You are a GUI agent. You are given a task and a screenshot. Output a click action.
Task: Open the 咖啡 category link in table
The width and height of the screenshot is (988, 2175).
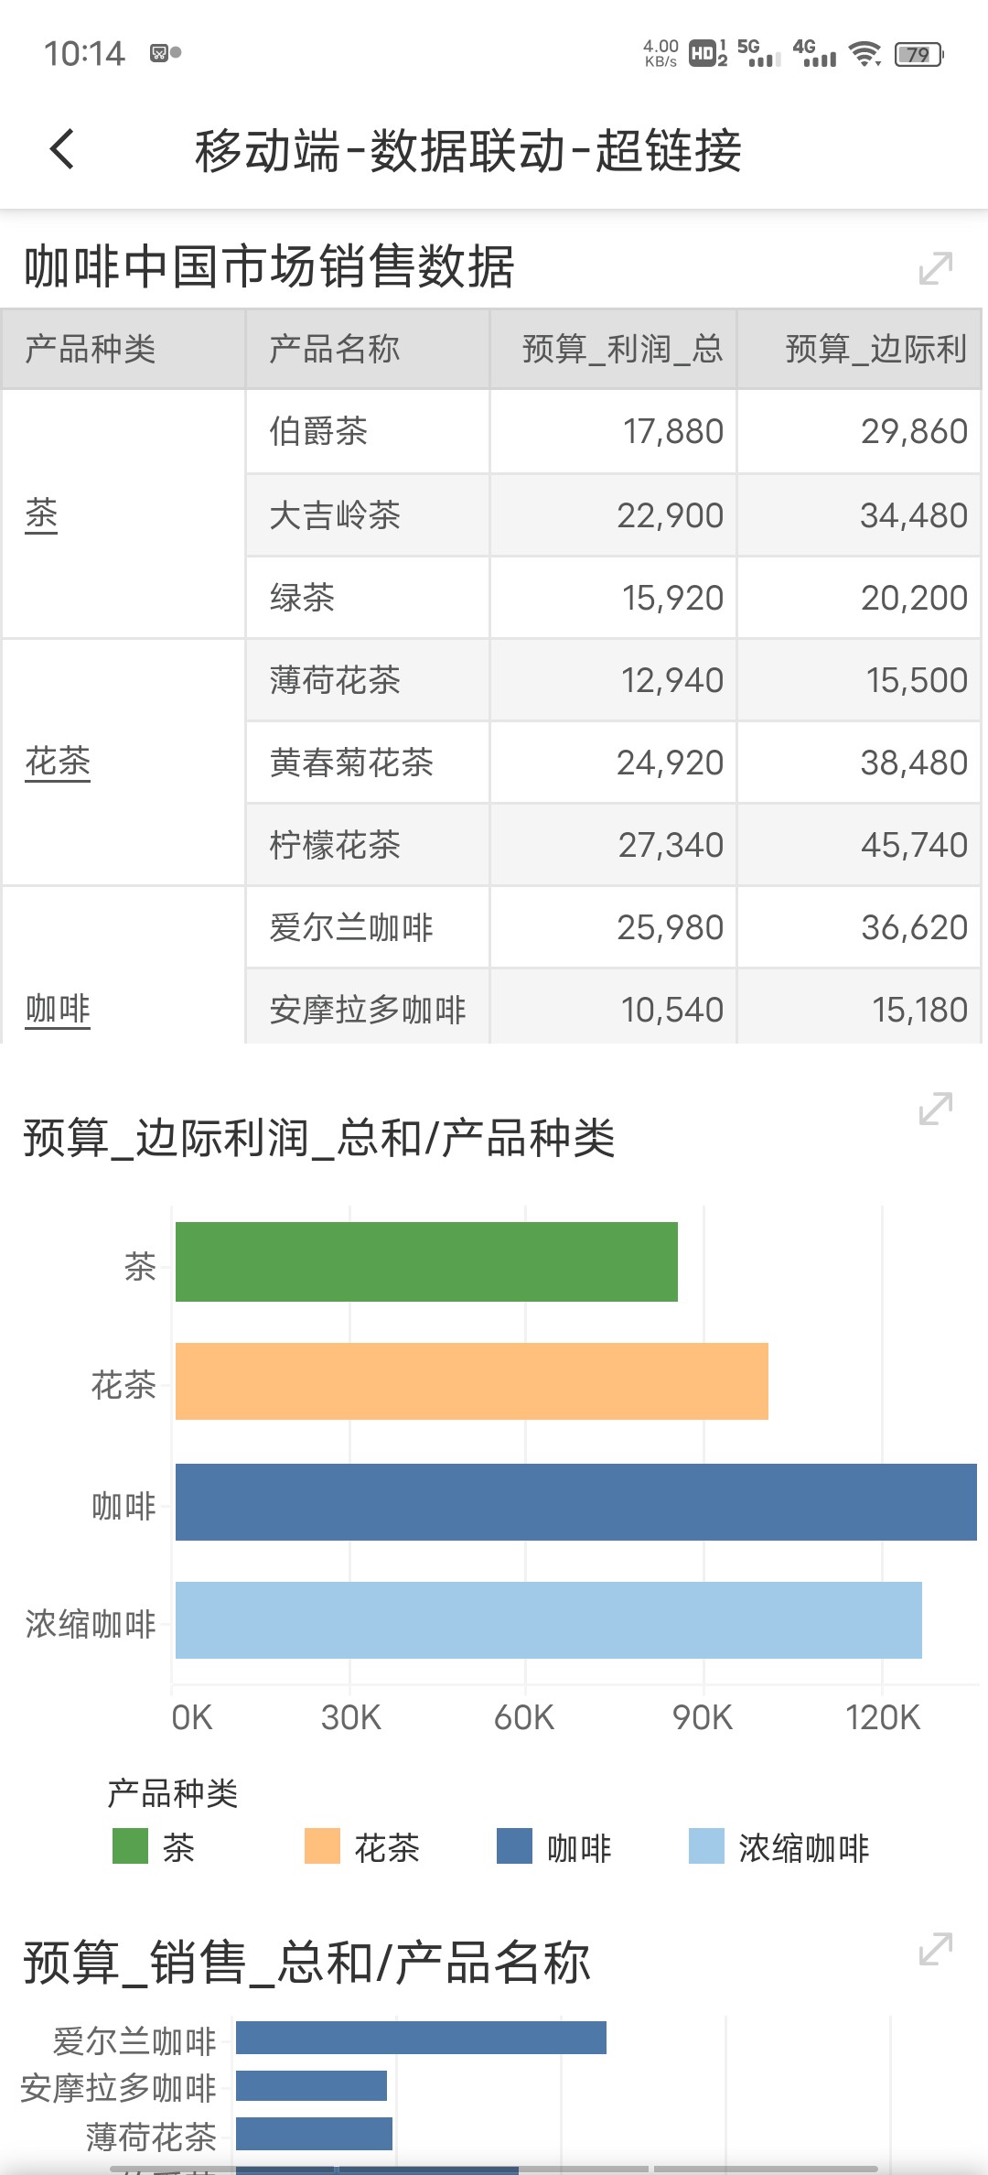point(58,1009)
